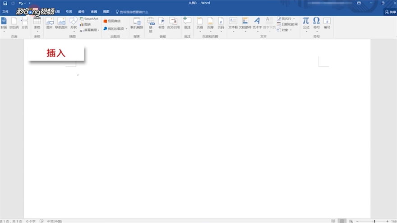Image resolution: width=397 pixels, height=223 pixels.
Task: Click the 中文(中国) language indicator
Action: tap(55, 221)
